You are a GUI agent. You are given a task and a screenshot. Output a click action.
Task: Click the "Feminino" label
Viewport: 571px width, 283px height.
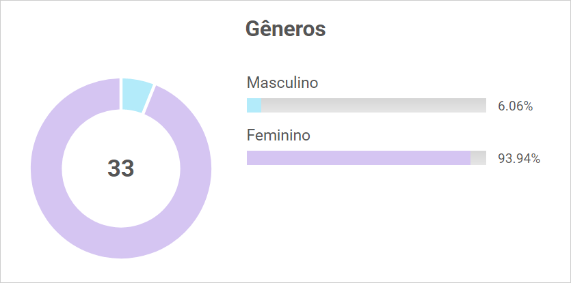coord(278,135)
